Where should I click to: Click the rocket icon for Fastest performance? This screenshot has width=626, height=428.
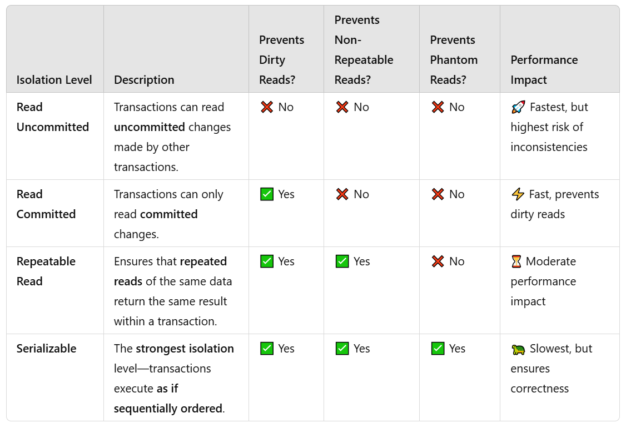pos(518,107)
